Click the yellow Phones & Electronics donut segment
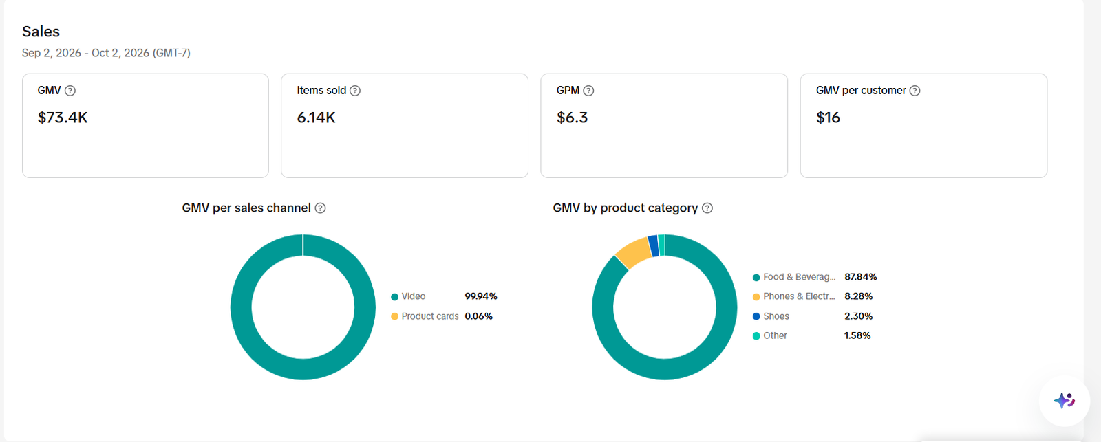 coord(632,252)
